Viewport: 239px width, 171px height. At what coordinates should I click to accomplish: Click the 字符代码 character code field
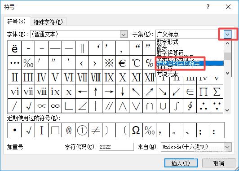(116, 147)
